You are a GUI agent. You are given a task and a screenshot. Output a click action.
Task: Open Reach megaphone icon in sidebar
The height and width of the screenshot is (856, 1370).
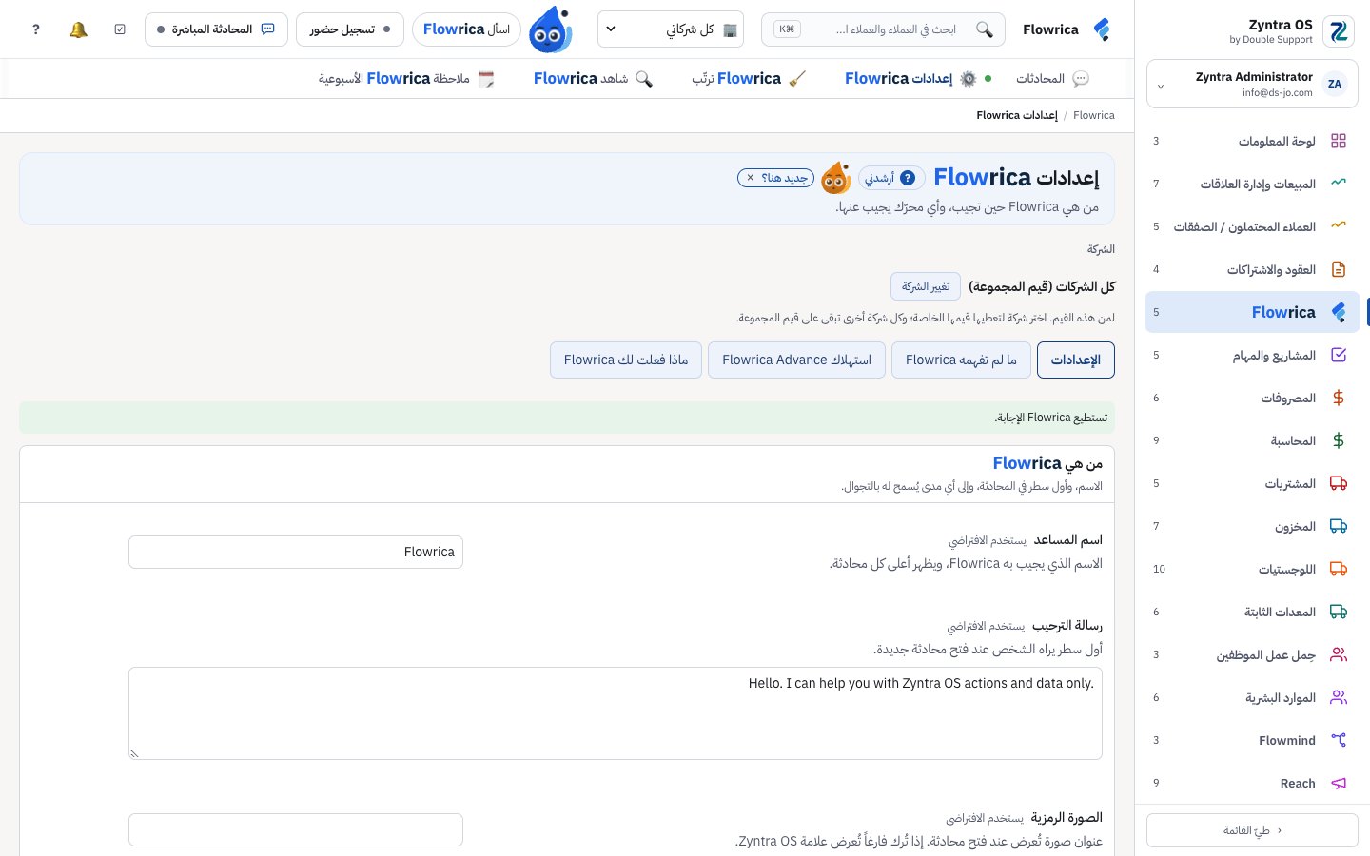(1339, 783)
